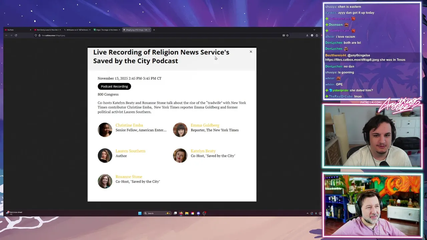Screen dimensions: 427x240
Task: Show hidden system tray icons chevron
Action: pos(307,213)
